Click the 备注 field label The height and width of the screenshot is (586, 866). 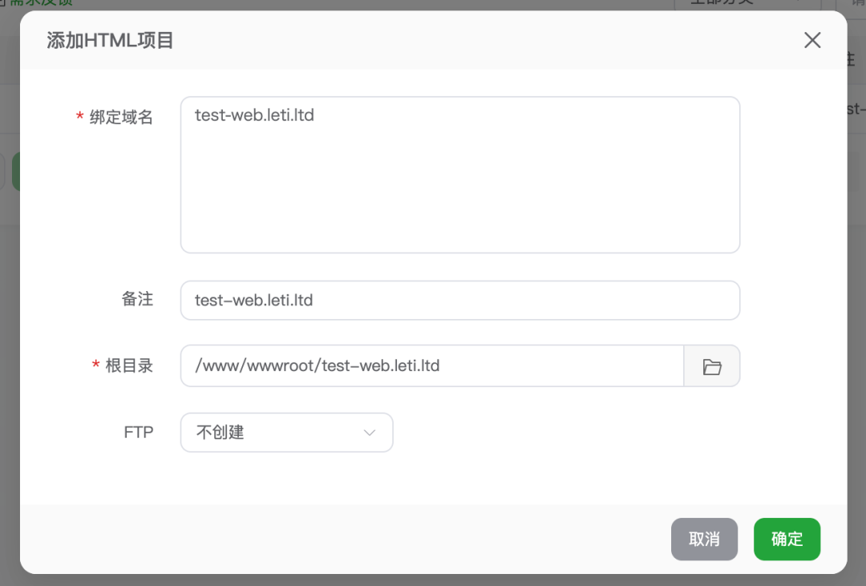click(137, 300)
